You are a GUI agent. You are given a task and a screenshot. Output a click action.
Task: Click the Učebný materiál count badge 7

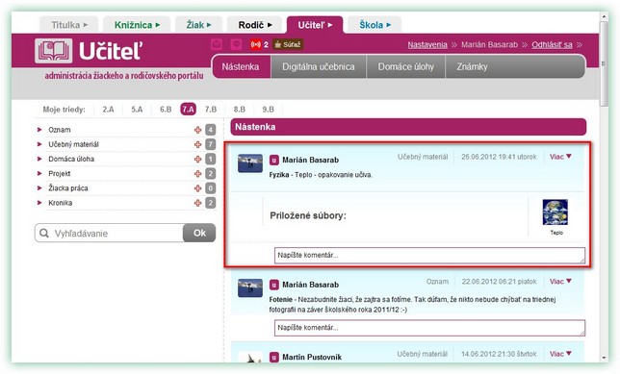pyautogui.click(x=210, y=144)
